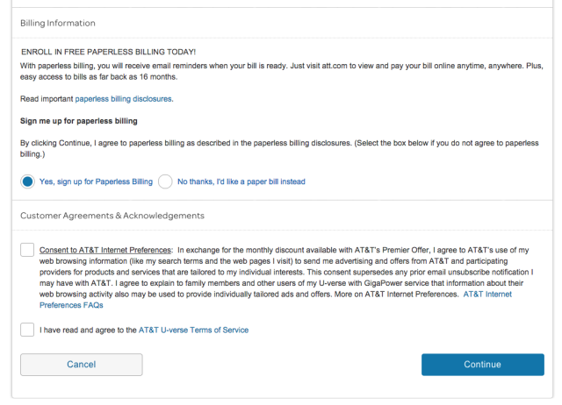This screenshot has width=562, height=405.
Task: Select the Yes, sign up for Paperless Billing radio button
Action: coord(27,181)
